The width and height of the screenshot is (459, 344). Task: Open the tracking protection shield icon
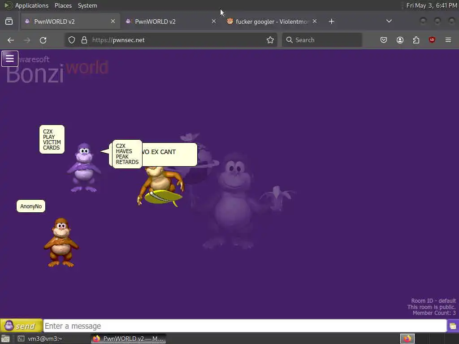(x=72, y=40)
